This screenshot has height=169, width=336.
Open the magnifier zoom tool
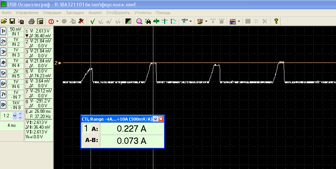[x=139, y=21]
